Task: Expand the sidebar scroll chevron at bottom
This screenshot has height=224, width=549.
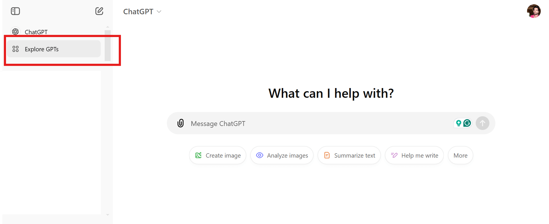Action: (108, 215)
